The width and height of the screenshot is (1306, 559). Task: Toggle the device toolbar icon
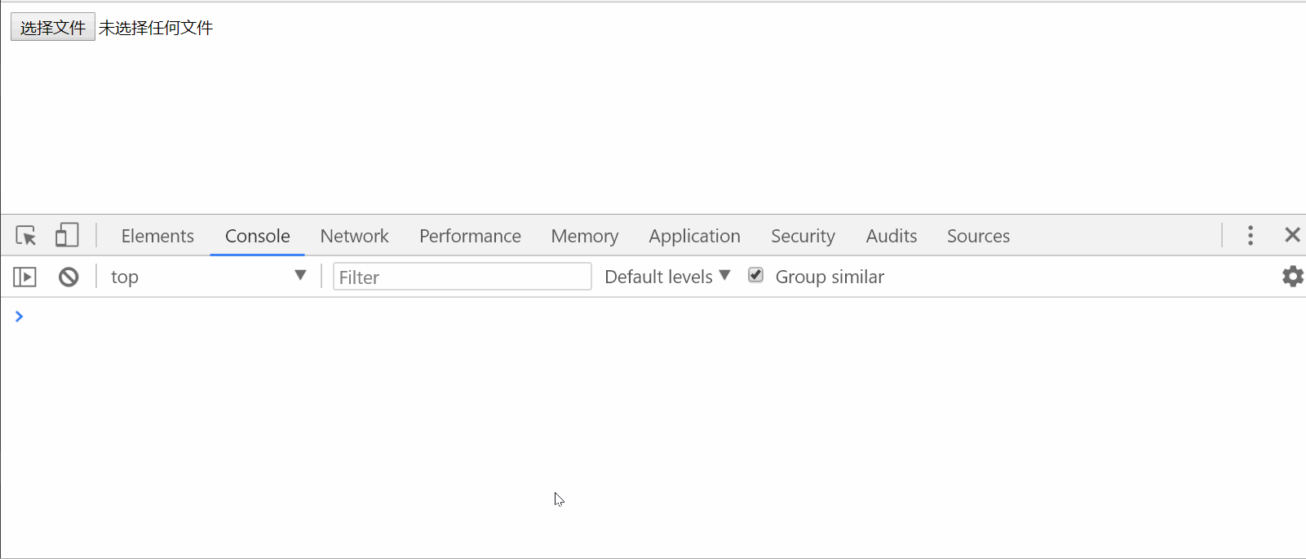(67, 235)
